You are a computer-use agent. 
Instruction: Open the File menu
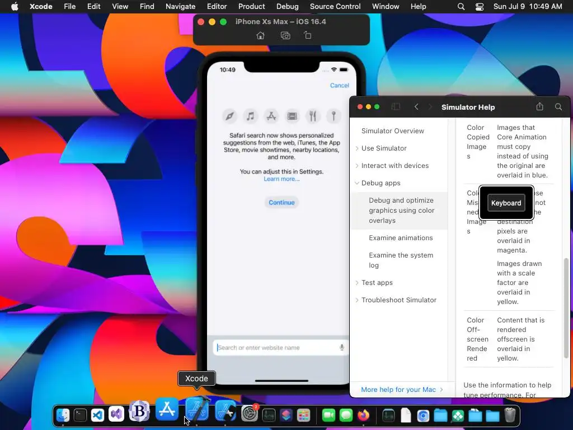pos(69,7)
